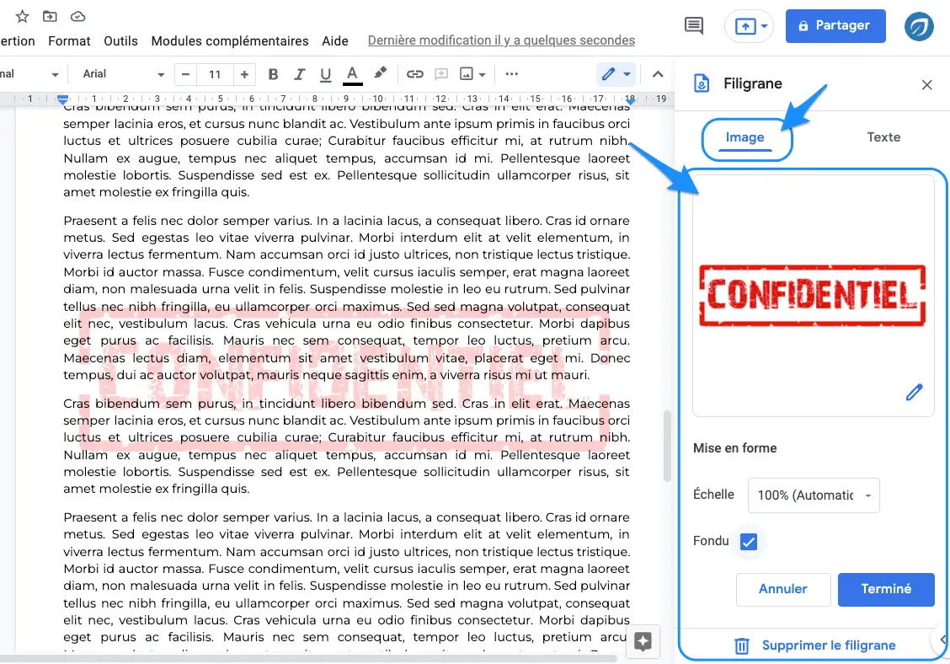The height and width of the screenshot is (664, 950).
Task: Open the Modules complémentaires menu
Action: (x=230, y=41)
